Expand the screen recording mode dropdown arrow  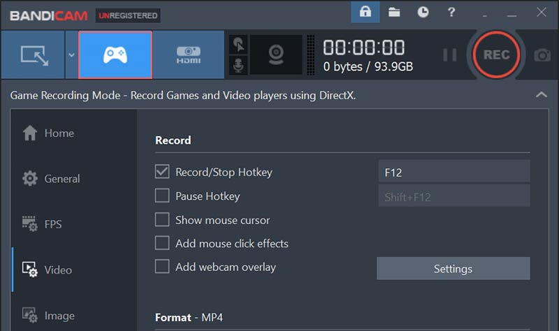[71, 55]
